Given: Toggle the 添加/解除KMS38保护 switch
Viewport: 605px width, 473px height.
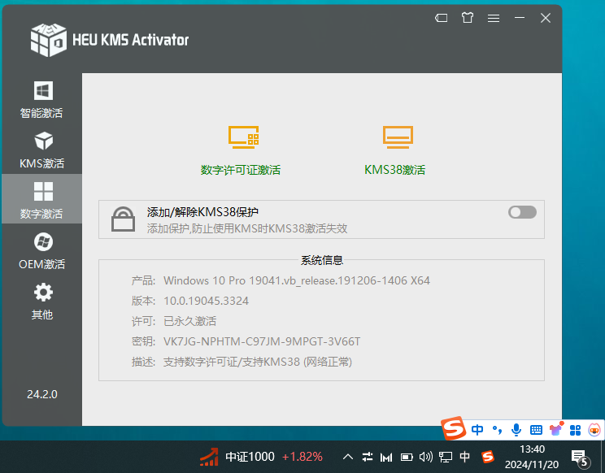Looking at the screenshot, I should pyautogui.click(x=522, y=212).
